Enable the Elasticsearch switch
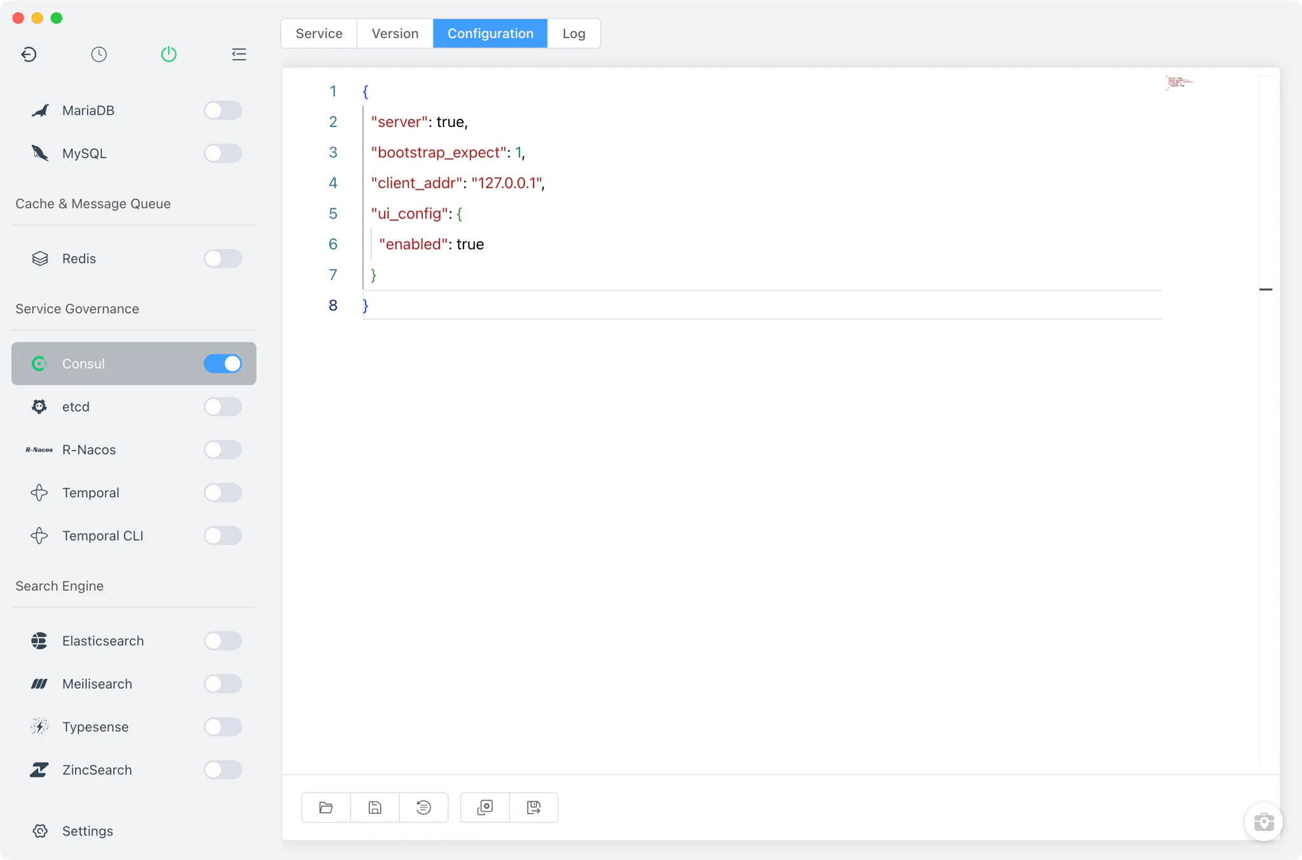 [x=223, y=641]
